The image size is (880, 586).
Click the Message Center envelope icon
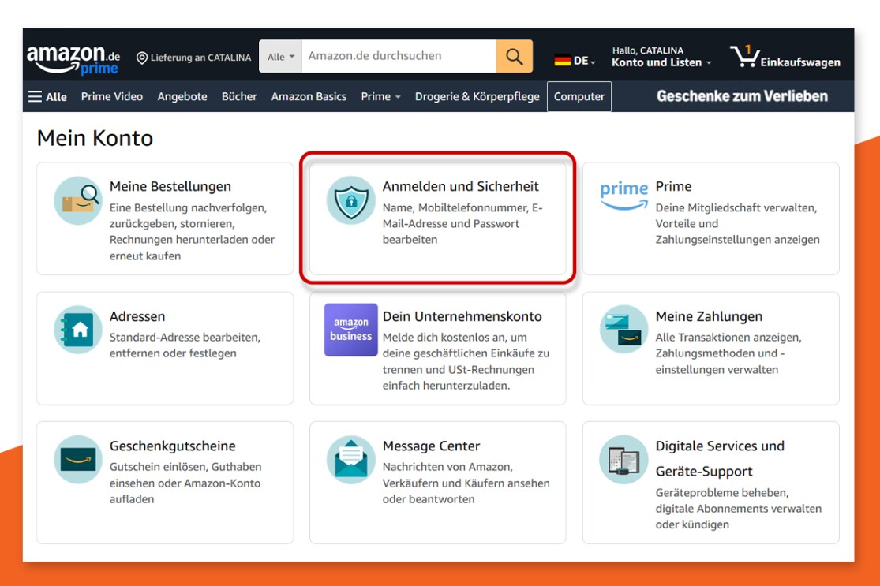pos(351,459)
